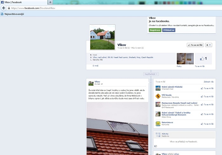Click the phone number 724 371 770
The width and height of the screenshot is (222, 155).
[98, 60]
